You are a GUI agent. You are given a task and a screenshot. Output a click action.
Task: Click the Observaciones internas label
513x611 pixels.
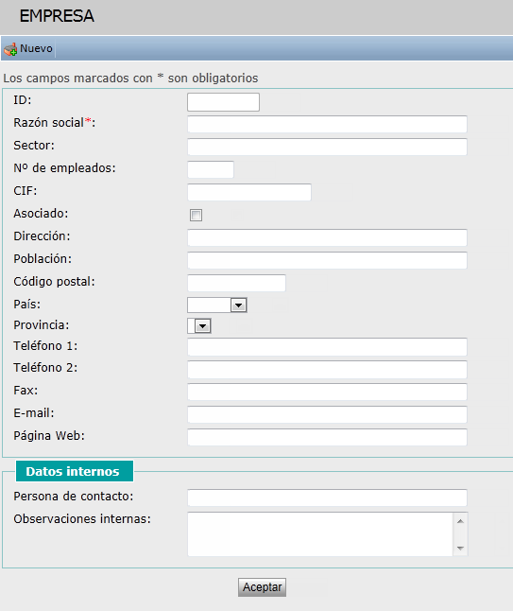tap(82, 519)
